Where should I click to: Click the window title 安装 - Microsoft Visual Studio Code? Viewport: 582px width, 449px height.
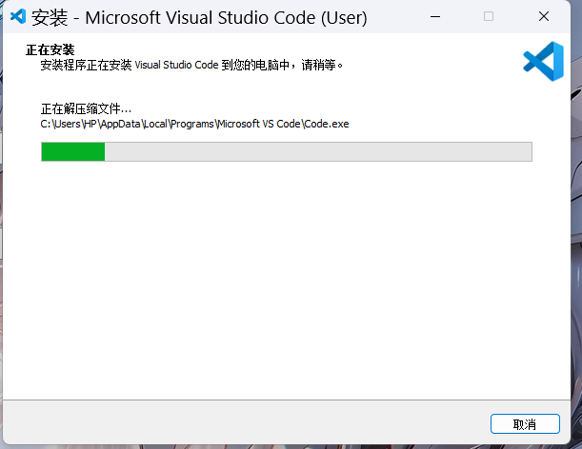coord(199,17)
